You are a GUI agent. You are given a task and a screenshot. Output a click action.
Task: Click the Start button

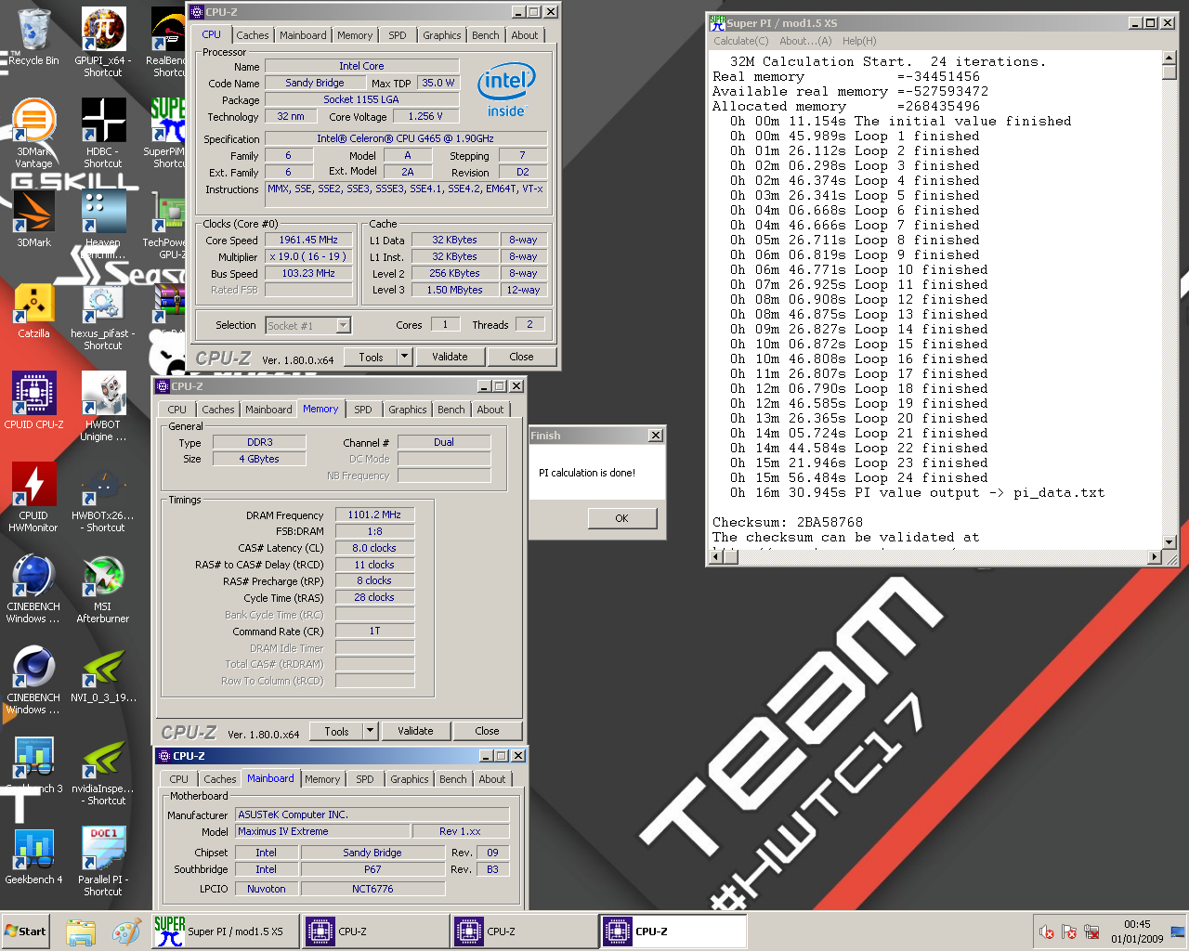pos(25,931)
